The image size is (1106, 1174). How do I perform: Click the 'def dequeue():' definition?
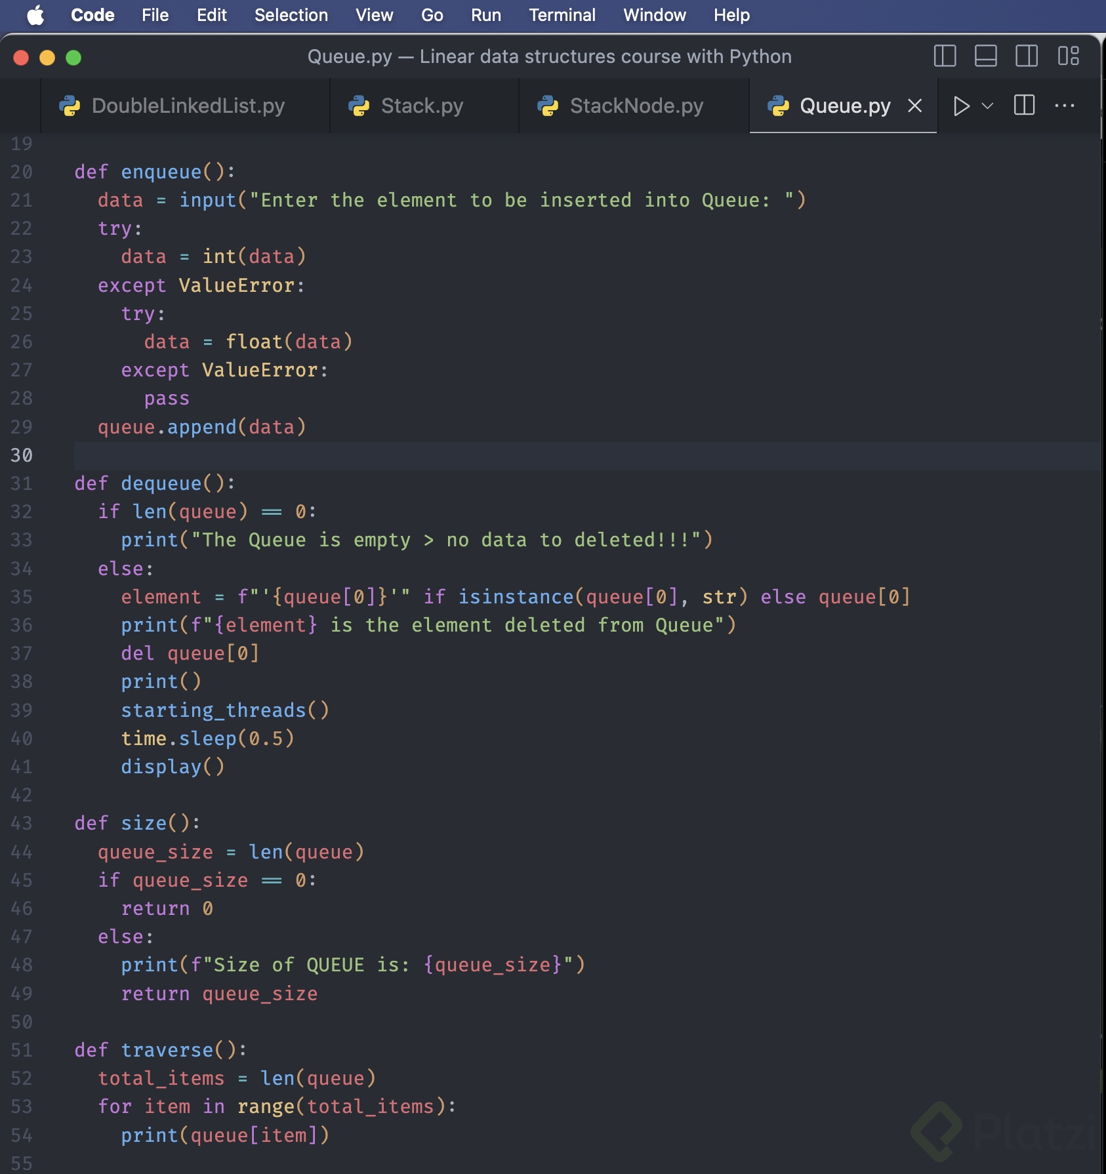point(155,483)
